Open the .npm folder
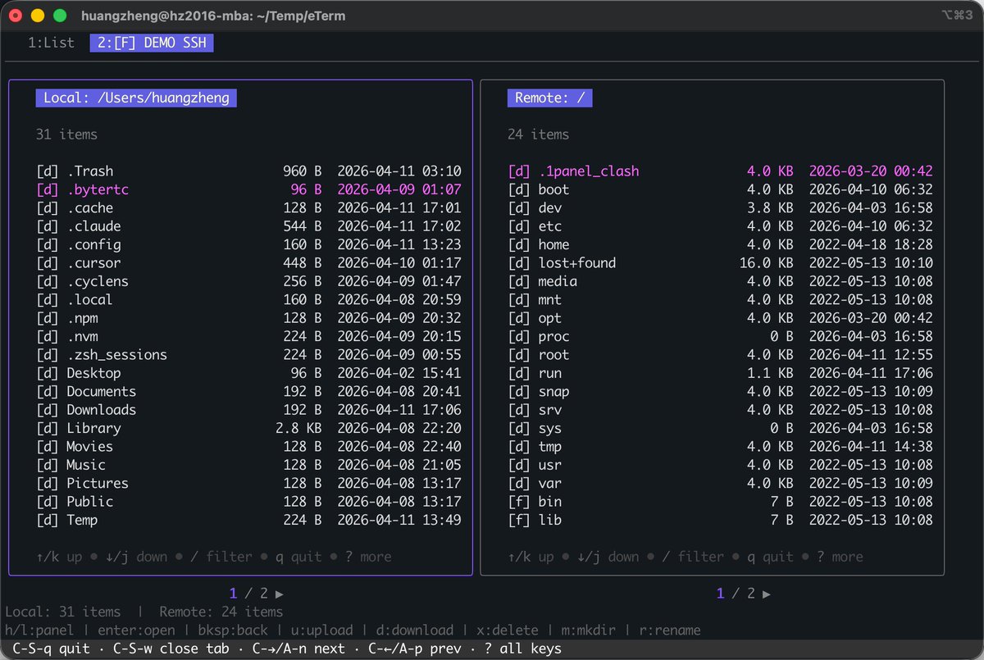Image resolution: width=984 pixels, height=660 pixels. (248, 318)
